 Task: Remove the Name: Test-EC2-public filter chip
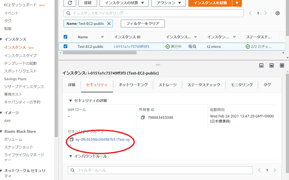pos(109,24)
